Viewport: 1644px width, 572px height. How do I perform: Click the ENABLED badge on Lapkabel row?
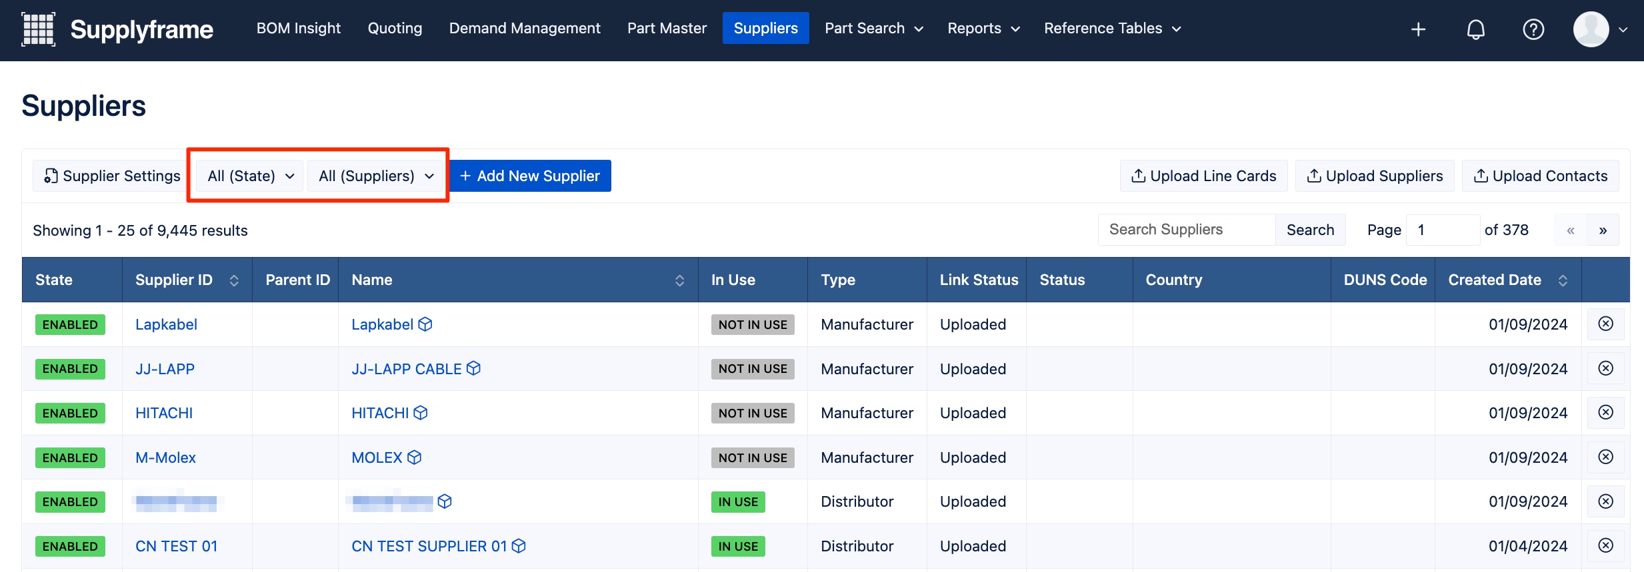tap(70, 324)
